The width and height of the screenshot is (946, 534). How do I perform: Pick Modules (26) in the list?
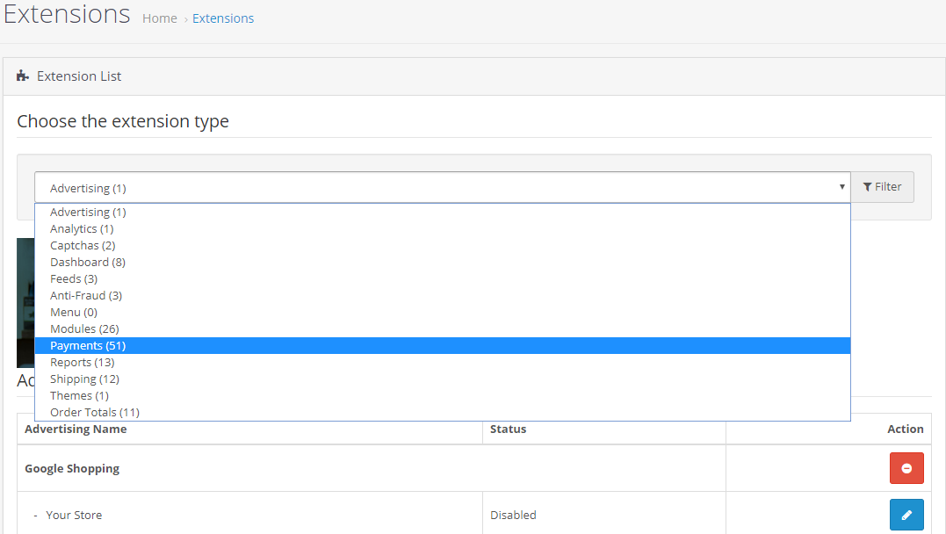coord(442,328)
